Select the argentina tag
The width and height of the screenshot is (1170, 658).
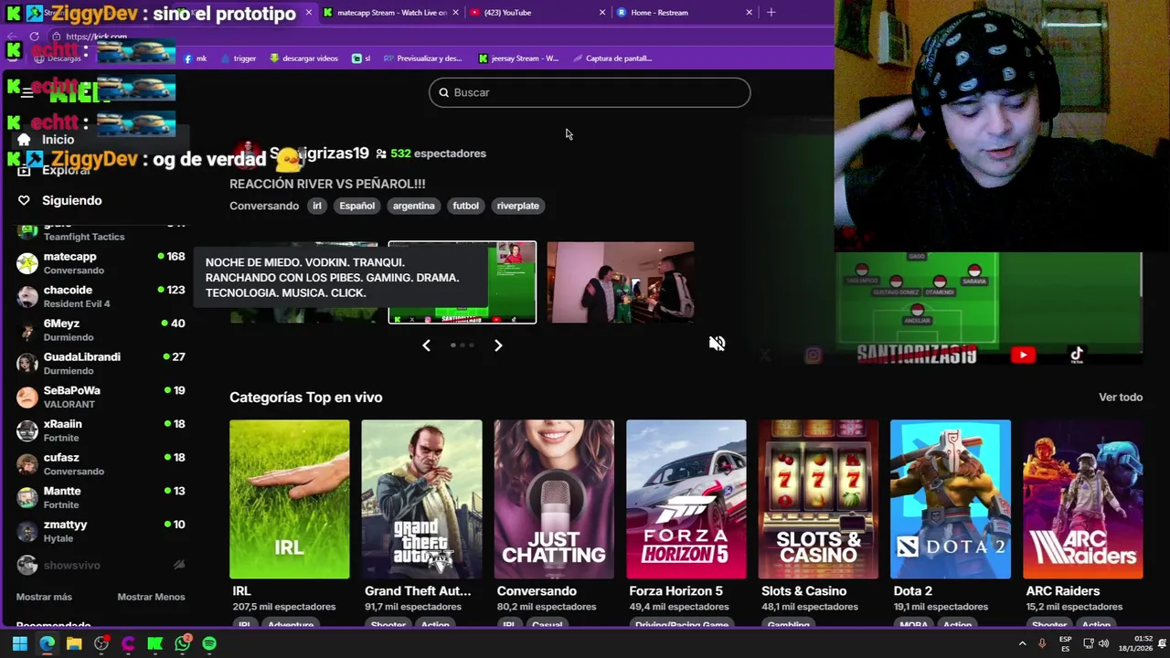coord(413,206)
